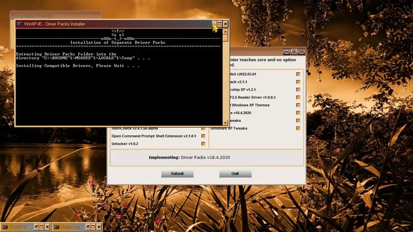Click the cmd icon in Driver Packs Installer title bar
The height and width of the screenshot is (232, 413).
click(19, 24)
